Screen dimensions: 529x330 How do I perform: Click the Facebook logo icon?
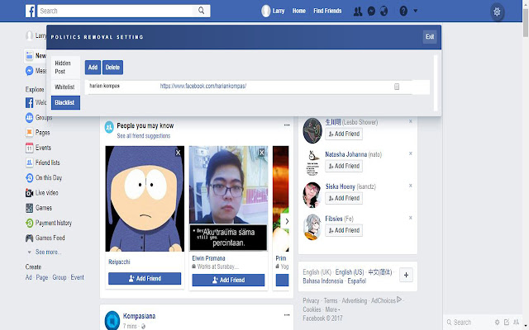tap(30, 11)
